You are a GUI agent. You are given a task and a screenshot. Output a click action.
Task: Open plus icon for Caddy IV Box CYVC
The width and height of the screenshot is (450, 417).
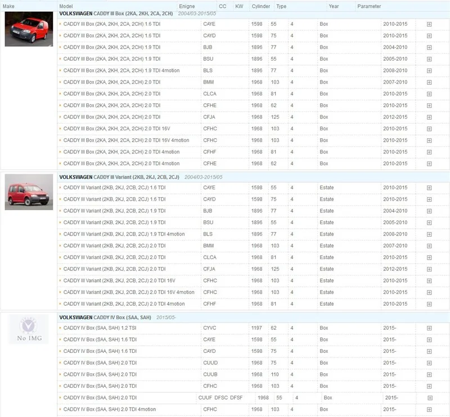pyautogui.click(x=429, y=328)
